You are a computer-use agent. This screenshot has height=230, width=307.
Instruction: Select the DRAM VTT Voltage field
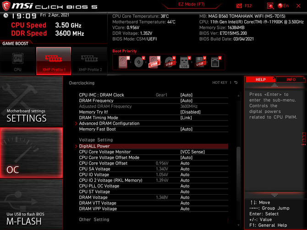185,203
